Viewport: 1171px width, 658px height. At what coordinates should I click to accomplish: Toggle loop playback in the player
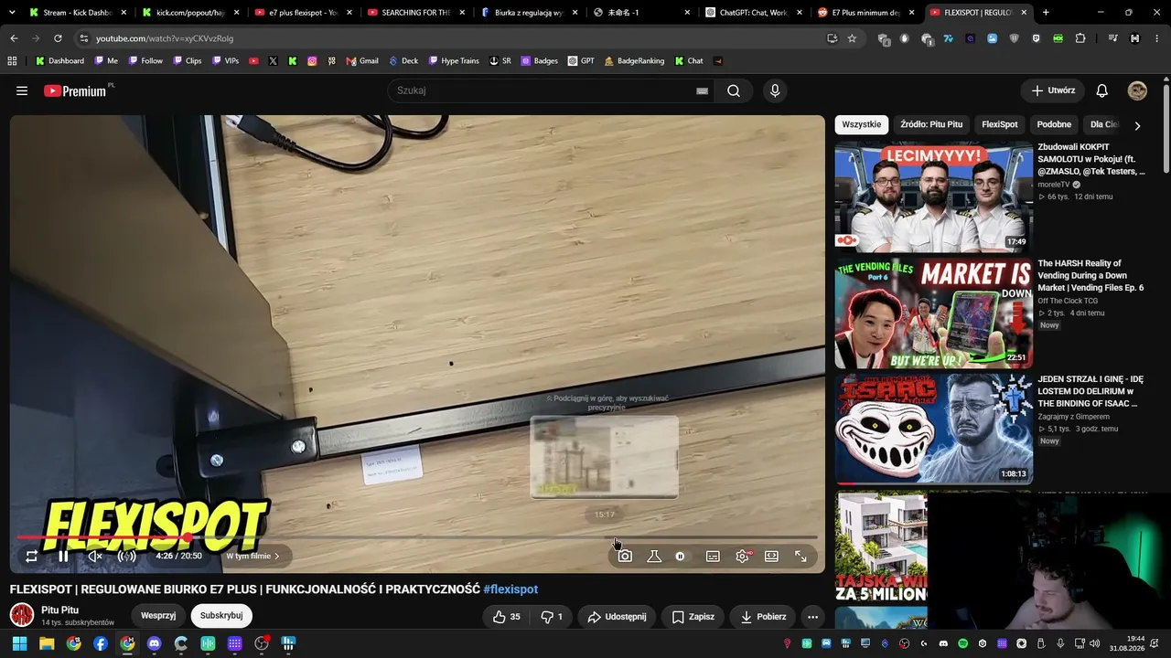pyautogui.click(x=31, y=556)
